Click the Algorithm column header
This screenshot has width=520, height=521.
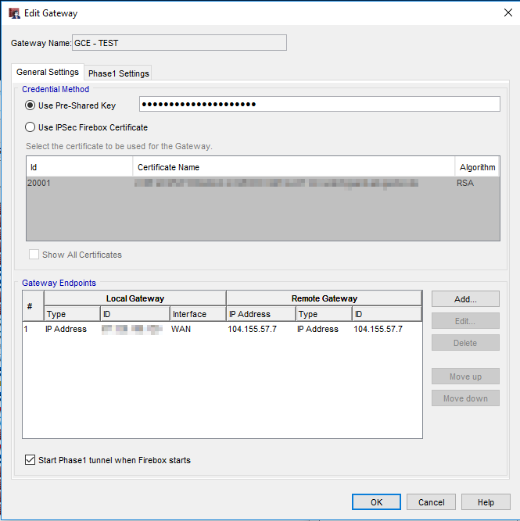(x=477, y=167)
